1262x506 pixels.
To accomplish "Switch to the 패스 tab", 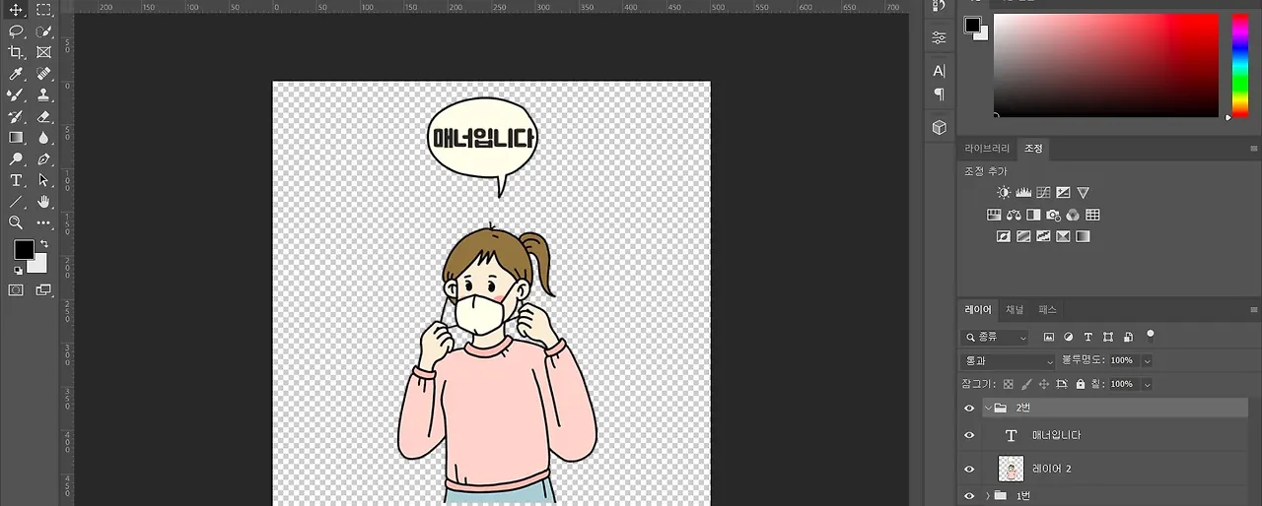I will (1048, 310).
